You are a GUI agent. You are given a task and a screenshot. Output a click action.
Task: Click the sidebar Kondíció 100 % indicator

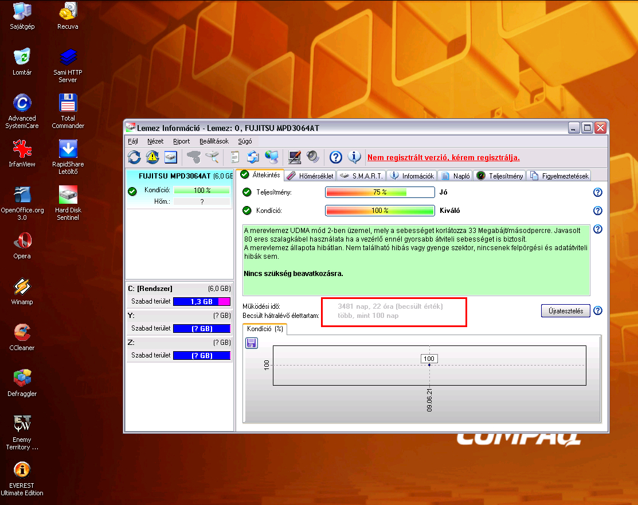pos(202,190)
